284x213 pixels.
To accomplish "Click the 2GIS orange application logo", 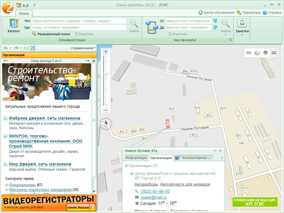I will point(8,8).
